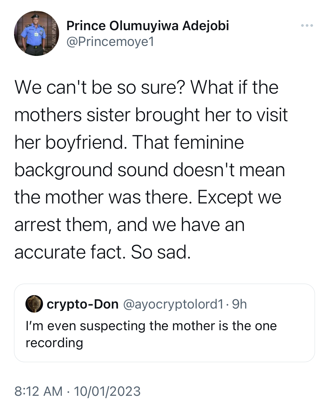Tap the word "recording" in quoted tweet
Viewport: 329px width, 404px height.
54,343
